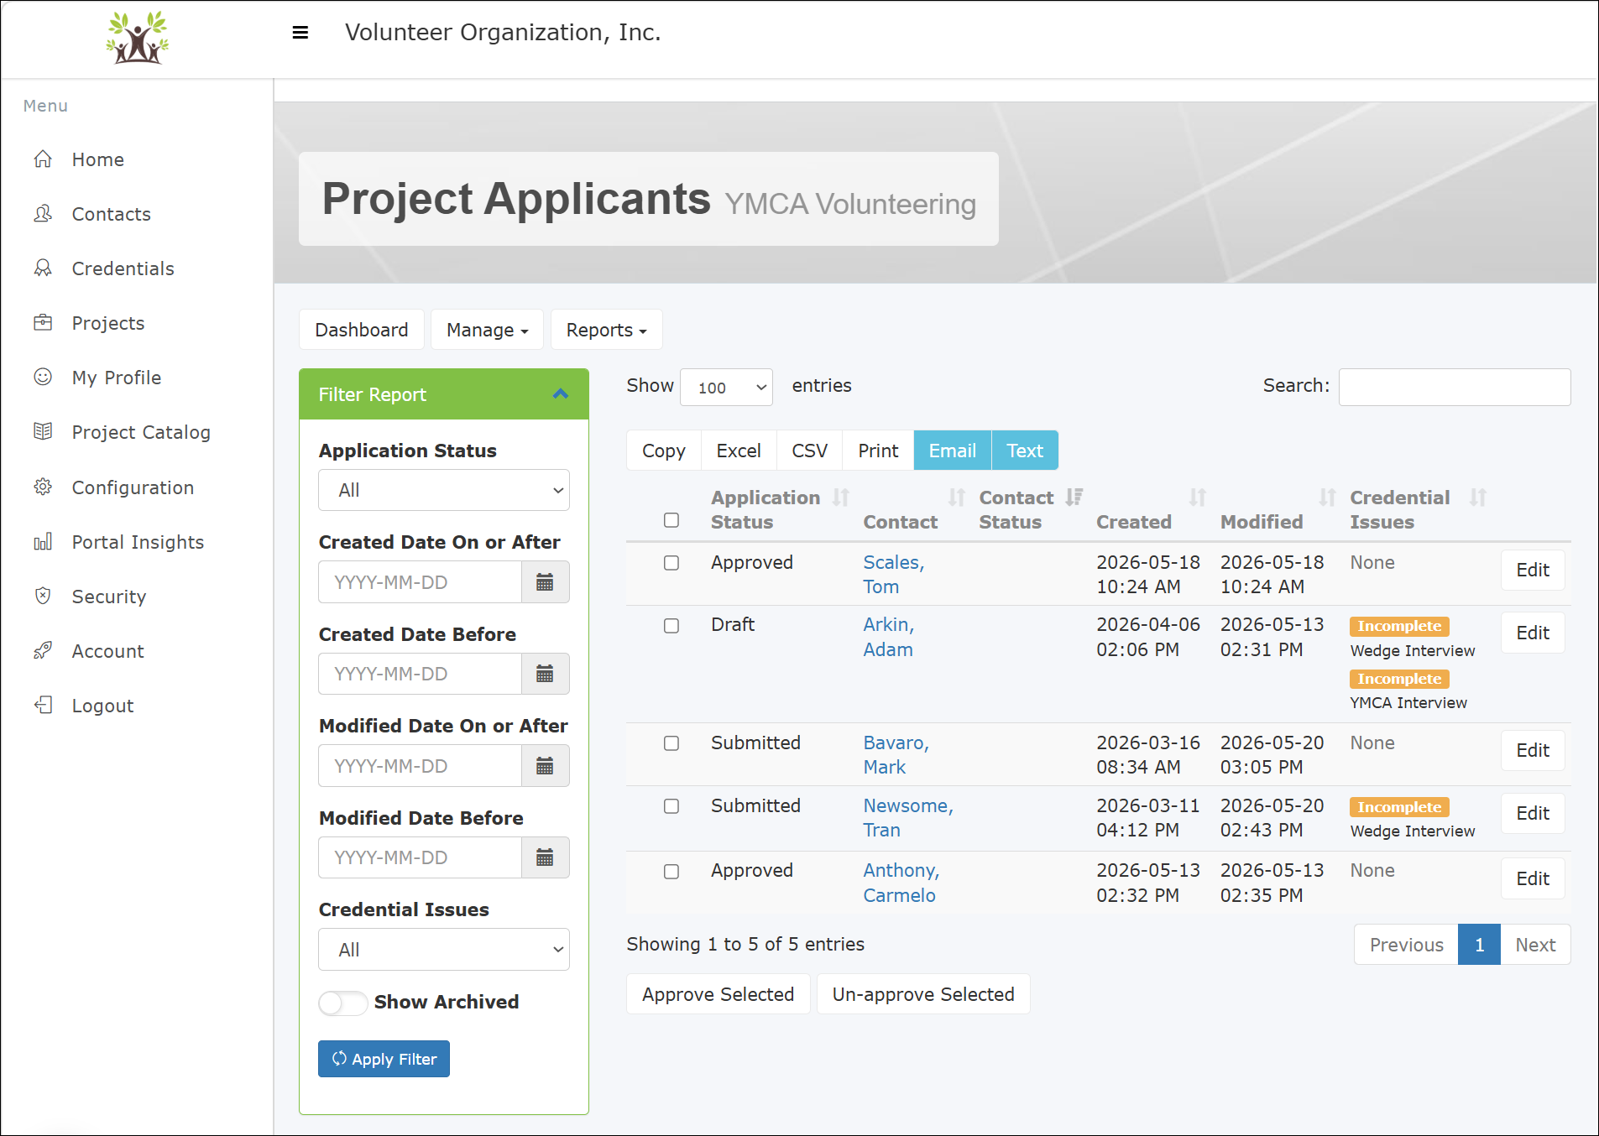Image resolution: width=1599 pixels, height=1136 pixels.
Task: Click the Excel export button
Action: point(739,451)
